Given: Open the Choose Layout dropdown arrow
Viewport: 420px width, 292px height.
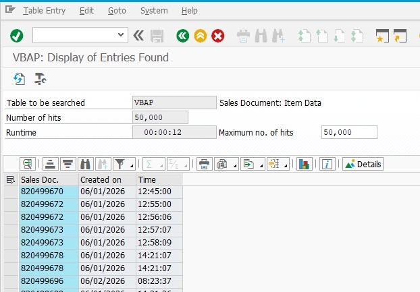Looking at the screenshot, I should [286, 166].
